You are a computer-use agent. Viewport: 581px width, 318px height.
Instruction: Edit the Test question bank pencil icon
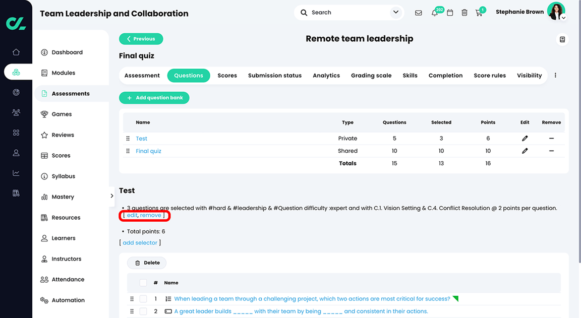[x=525, y=139]
